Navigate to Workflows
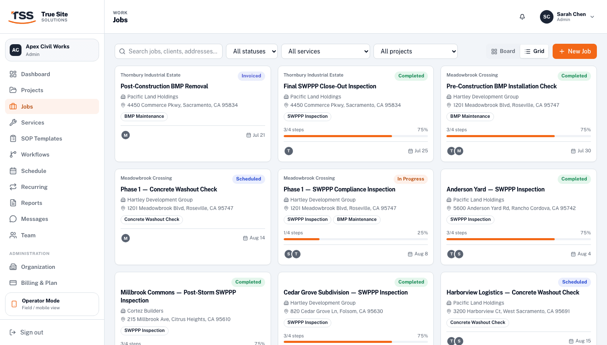 coord(52,154)
